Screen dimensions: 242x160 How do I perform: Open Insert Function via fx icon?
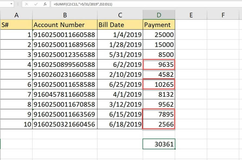45,4
